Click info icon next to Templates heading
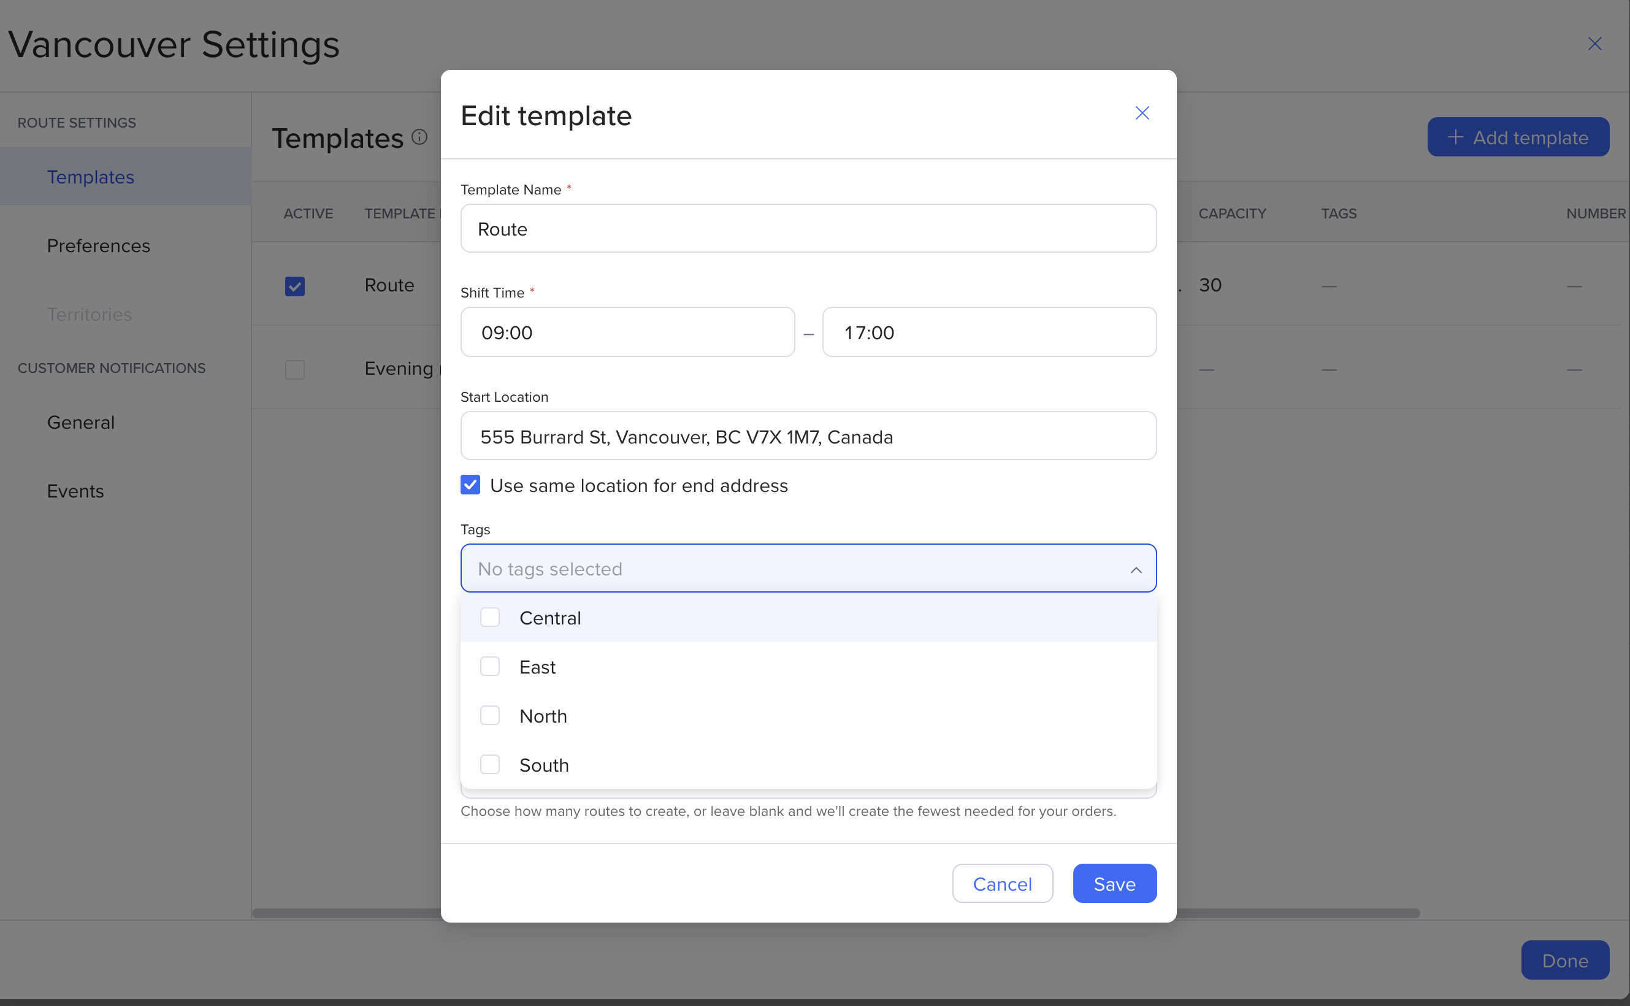The image size is (1630, 1006). pyautogui.click(x=419, y=137)
